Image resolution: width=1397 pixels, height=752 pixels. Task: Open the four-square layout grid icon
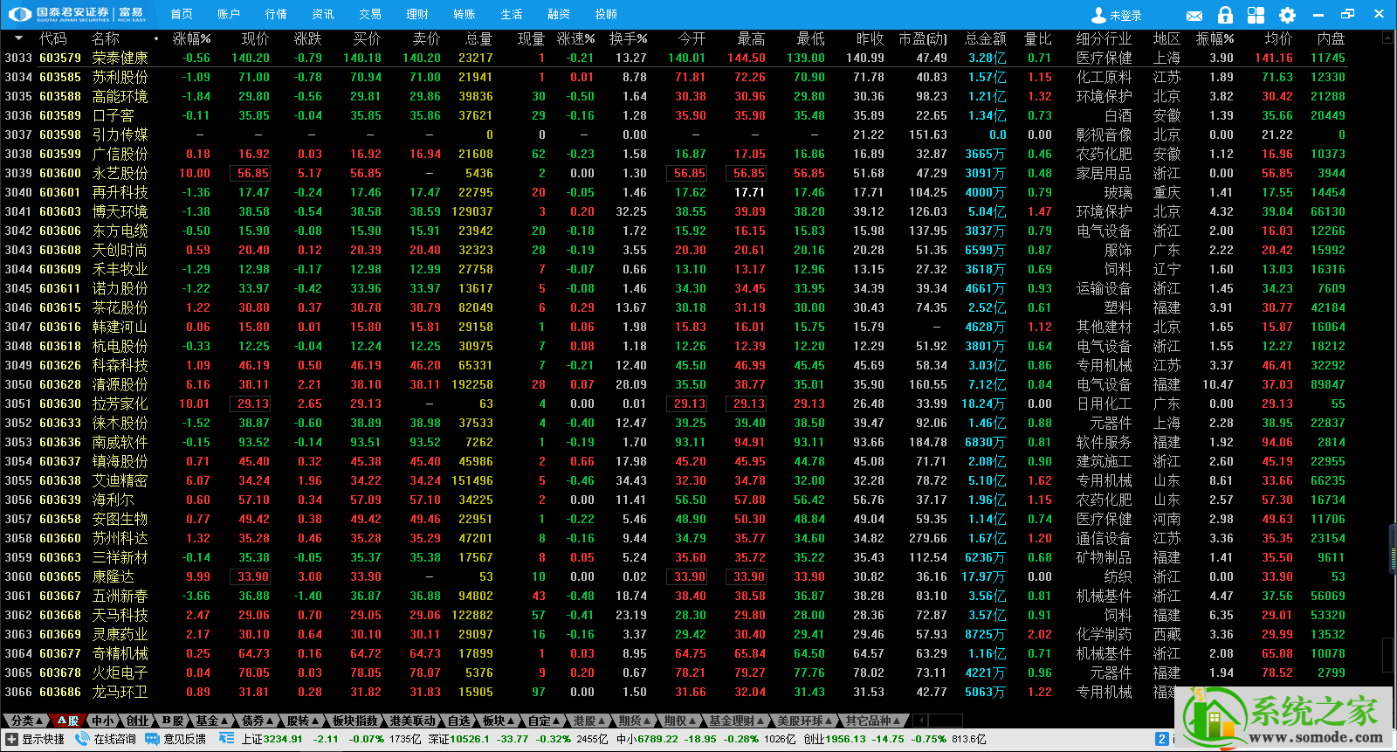click(1256, 15)
